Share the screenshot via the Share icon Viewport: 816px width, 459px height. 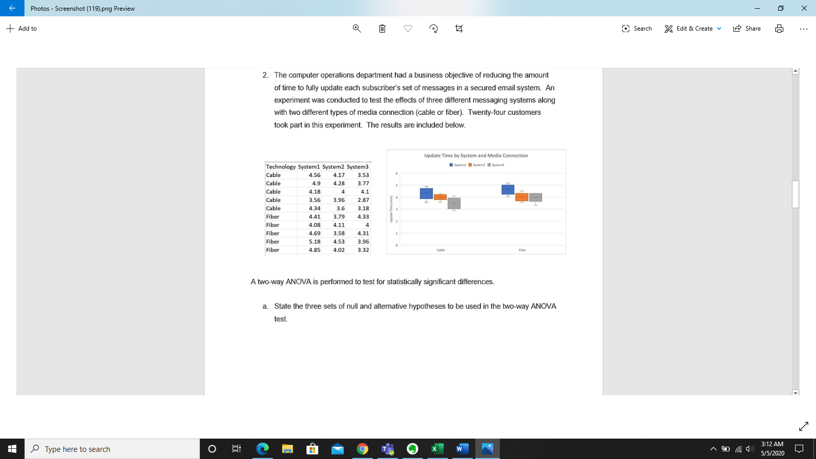[x=747, y=29]
